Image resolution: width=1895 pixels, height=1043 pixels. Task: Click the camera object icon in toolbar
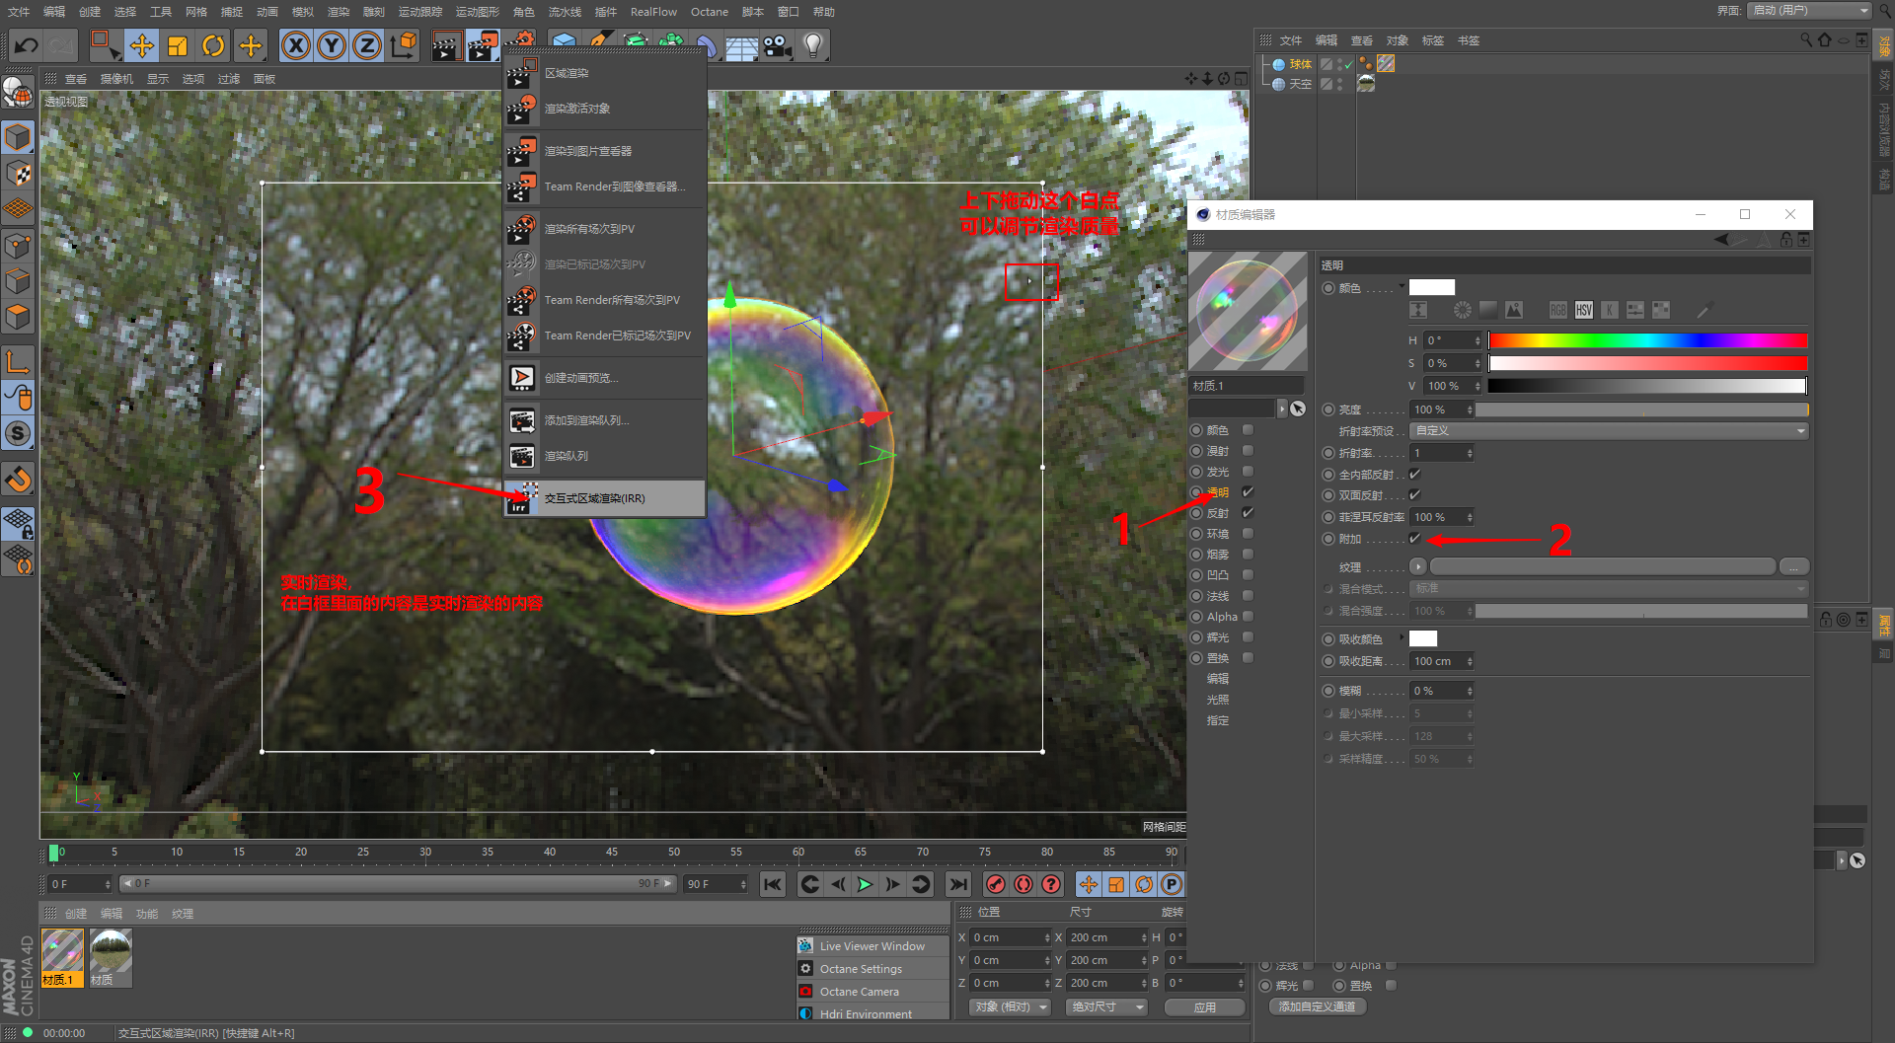pyautogui.click(x=778, y=45)
